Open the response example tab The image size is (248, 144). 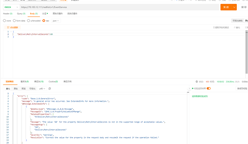click(68, 82)
